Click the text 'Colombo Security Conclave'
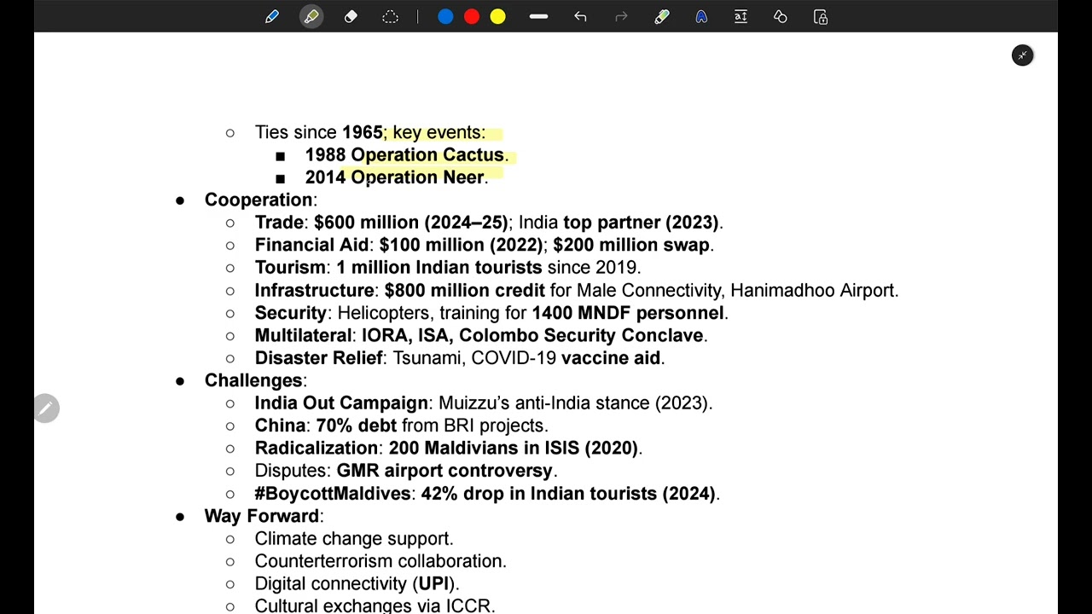The height and width of the screenshot is (614, 1092). (x=581, y=335)
